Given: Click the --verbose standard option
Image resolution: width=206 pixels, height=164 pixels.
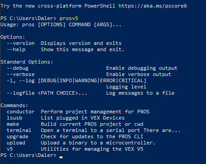Looking at the screenshot, I should [x=20, y=74].
